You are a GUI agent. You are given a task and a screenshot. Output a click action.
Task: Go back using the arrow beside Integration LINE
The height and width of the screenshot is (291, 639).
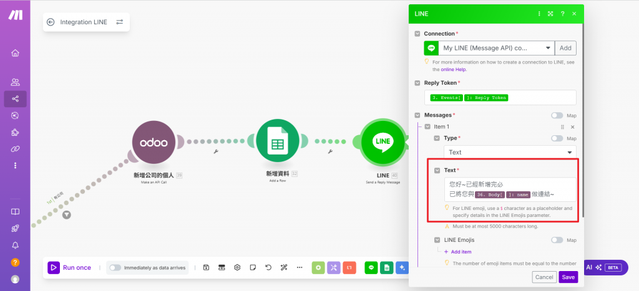pos(51,22)
